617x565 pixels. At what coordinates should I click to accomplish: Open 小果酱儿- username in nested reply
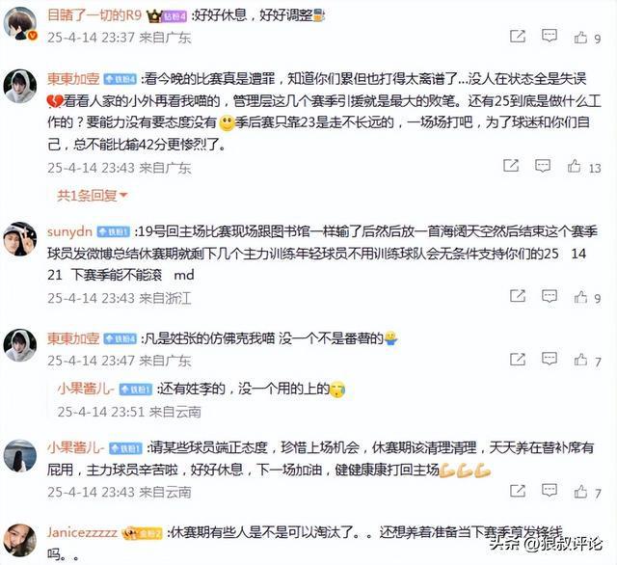click(86, 389)
